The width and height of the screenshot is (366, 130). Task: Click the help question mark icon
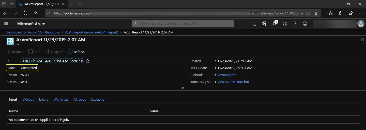(x=295, y=24)
